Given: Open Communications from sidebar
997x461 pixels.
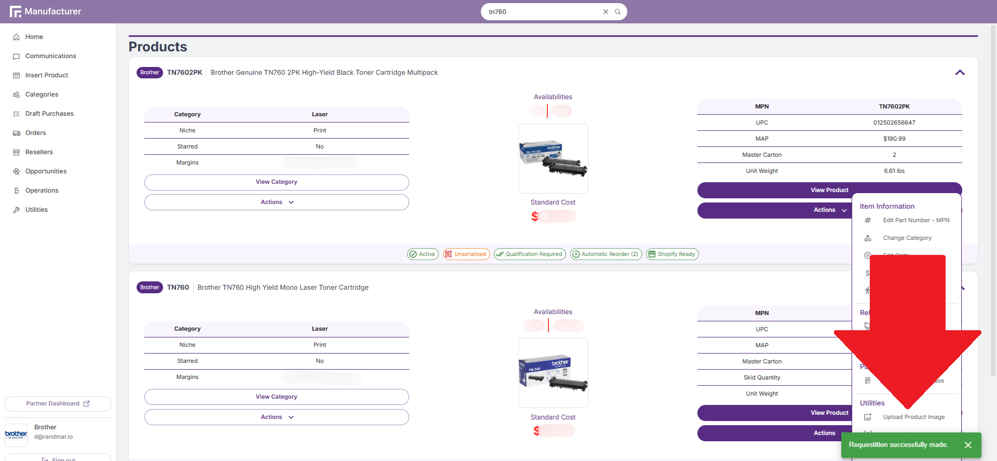Looking at the screenshot, I should click(50, 56).
